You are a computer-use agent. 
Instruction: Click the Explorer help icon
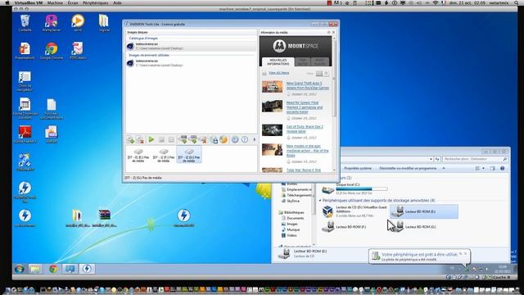point(502,168)
